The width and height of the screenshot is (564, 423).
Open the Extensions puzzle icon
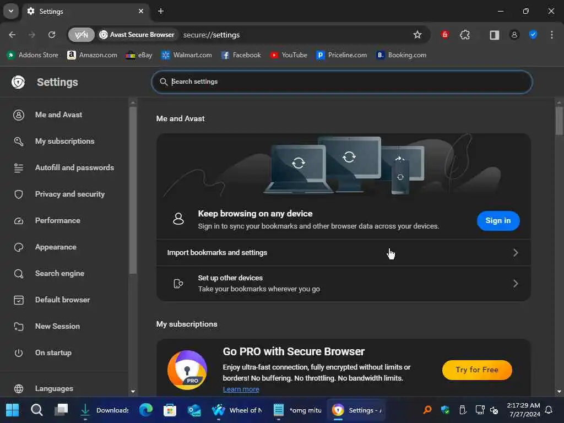[465, 35]
